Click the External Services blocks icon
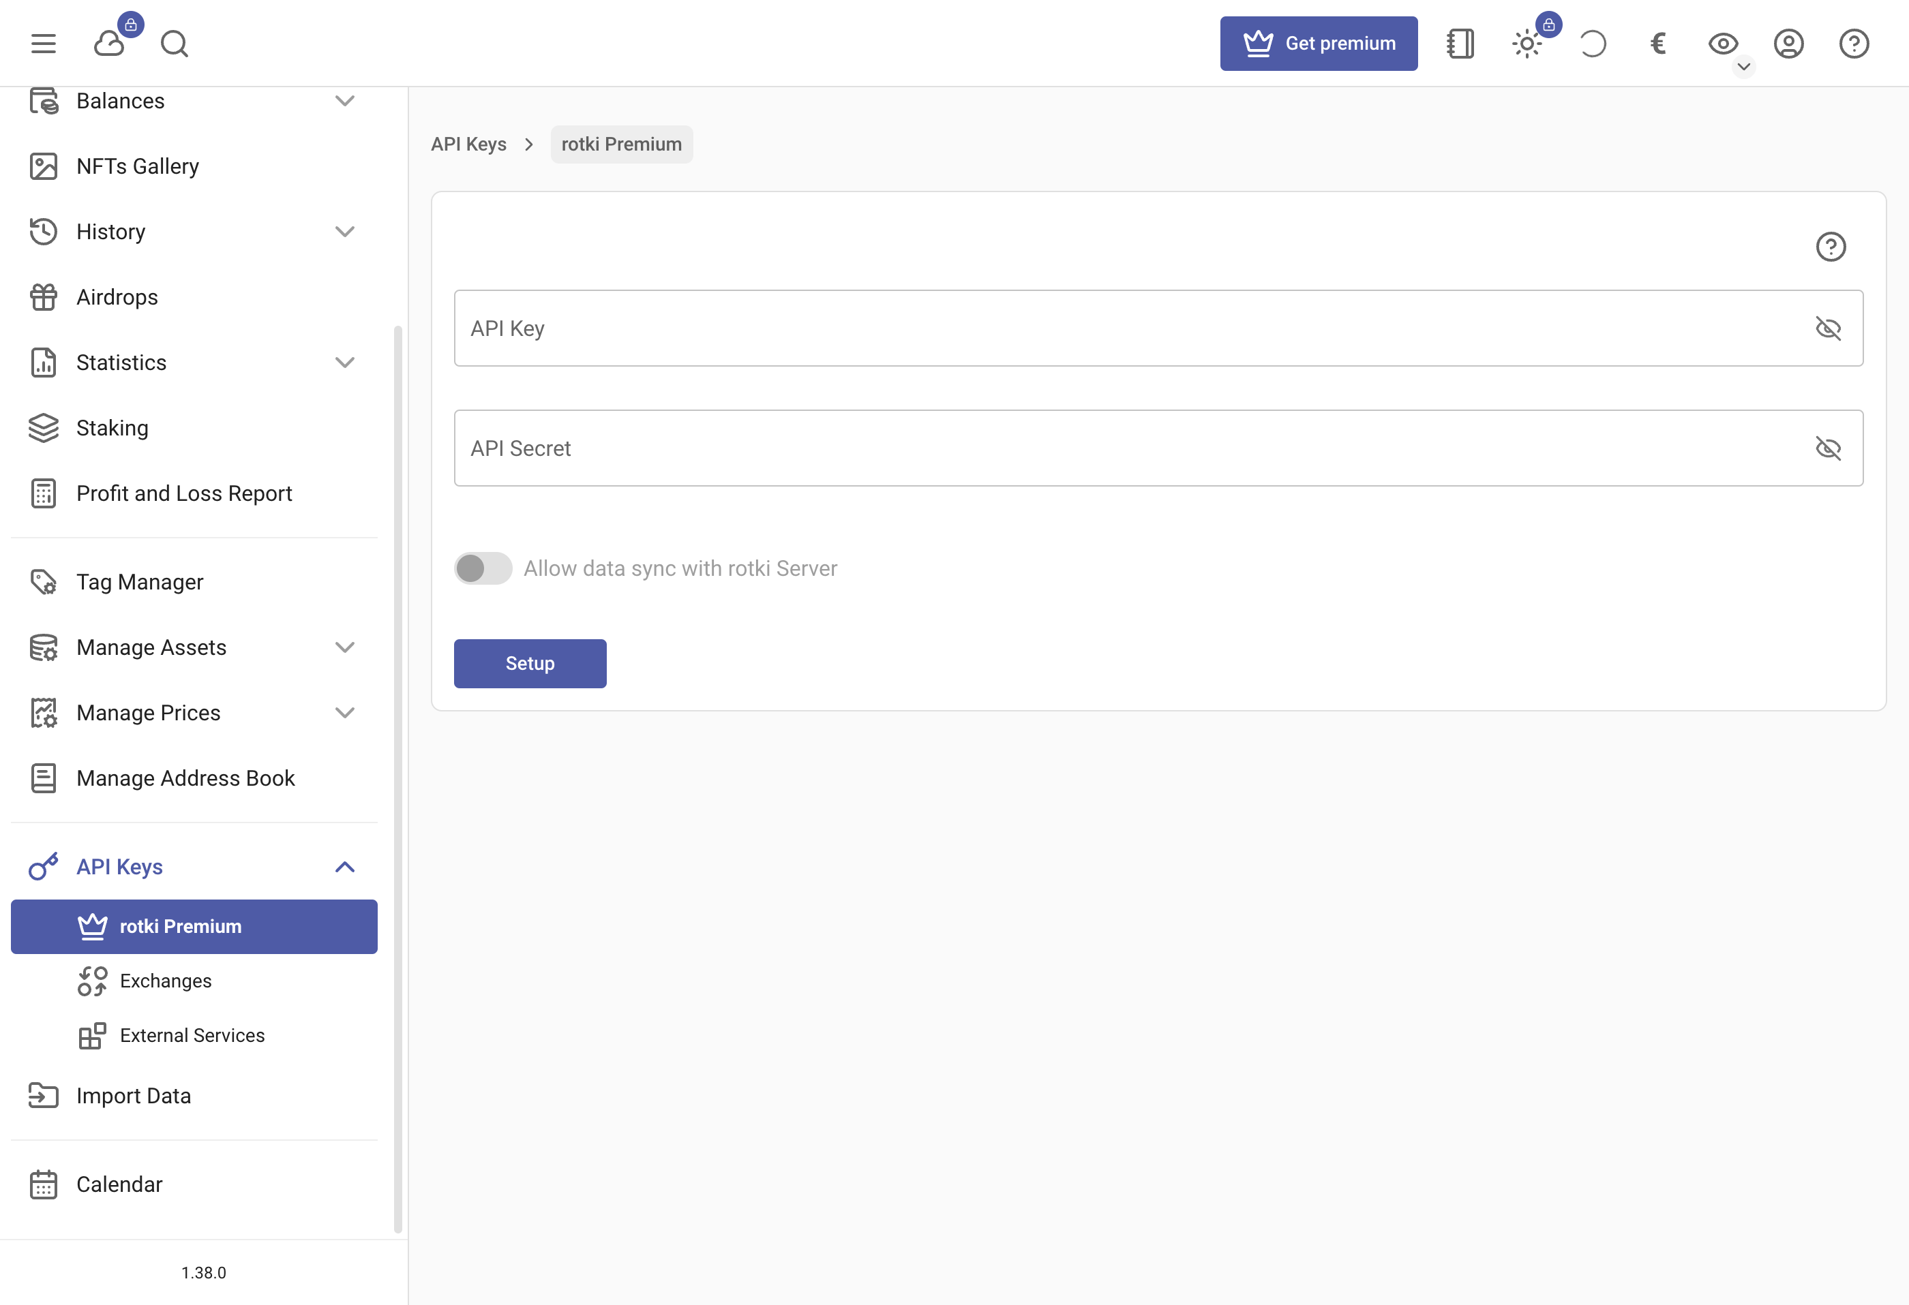1909x1305 pixels. (x=92, y=1036)
